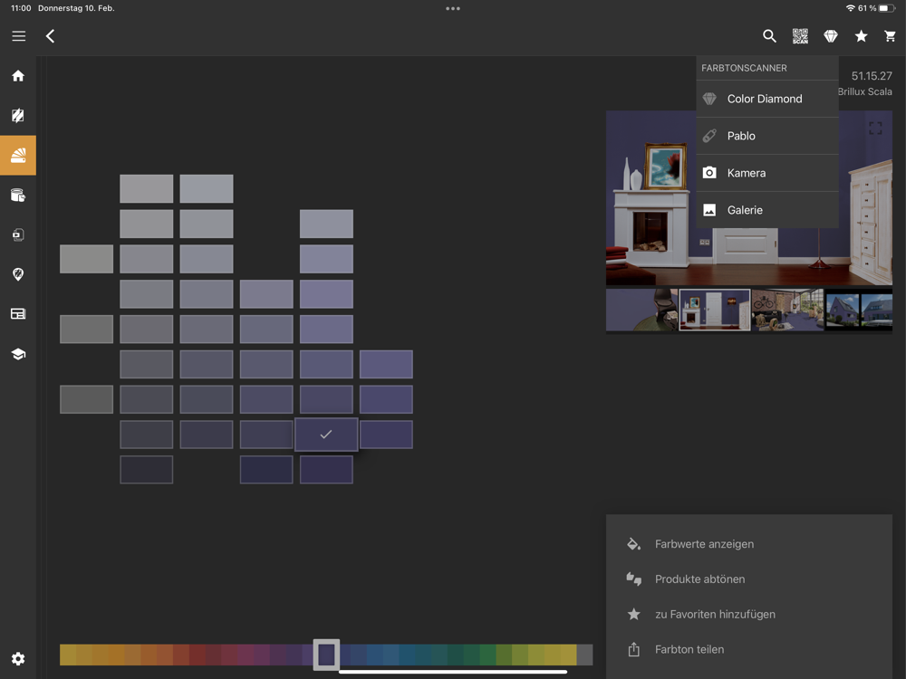The width and height of the screenshot is (906, 679).
Task: Click Farbwerte anzeigen
Action: 704,544
